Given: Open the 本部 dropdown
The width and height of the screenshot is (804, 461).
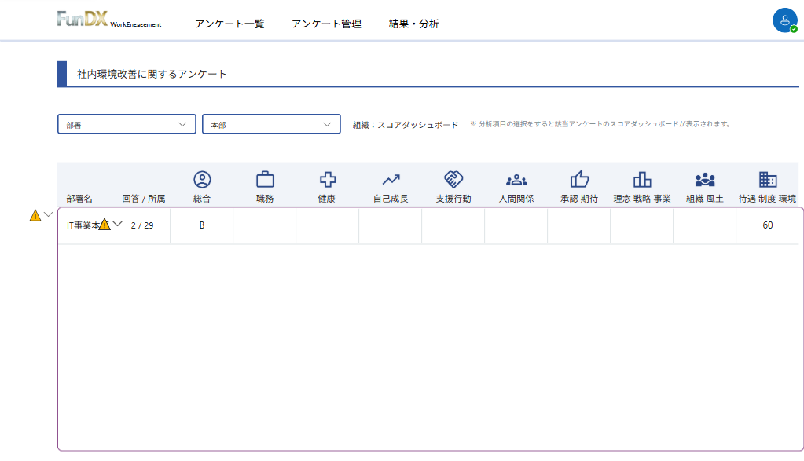Looking at the screenshot, I should [271, 124].
